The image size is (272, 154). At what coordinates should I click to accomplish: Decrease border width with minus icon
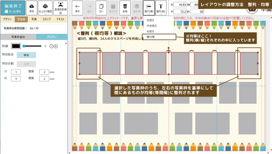(x=51, y=46)
